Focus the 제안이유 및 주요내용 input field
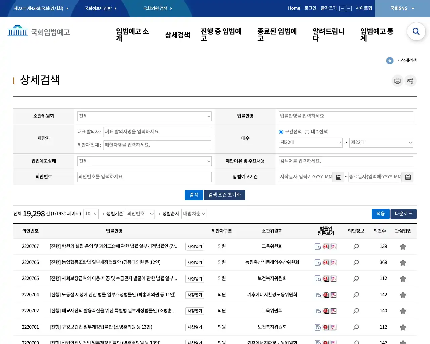Image resolution: width=430 pixels, height=344 pixels. [x=346, y=161]
